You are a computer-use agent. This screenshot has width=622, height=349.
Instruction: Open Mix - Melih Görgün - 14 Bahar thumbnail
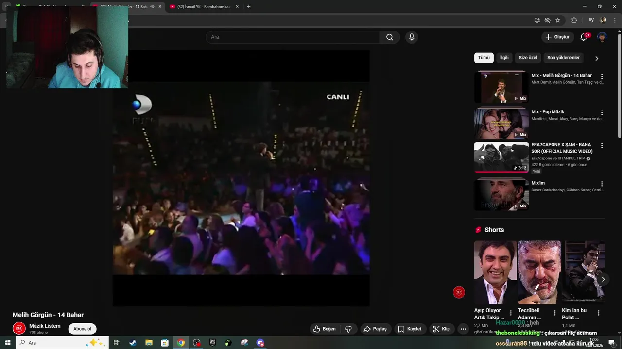click(501, 87)
